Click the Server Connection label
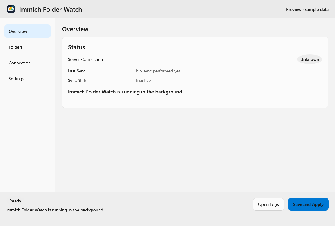Viewport: 335px width, 226px height. pyautogui.click(x=86, y=59)
